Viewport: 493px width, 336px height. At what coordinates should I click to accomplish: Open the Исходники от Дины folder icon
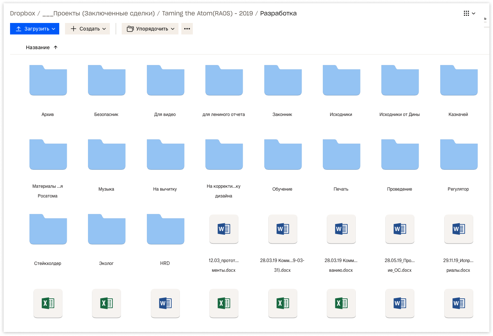coord(400,80)
